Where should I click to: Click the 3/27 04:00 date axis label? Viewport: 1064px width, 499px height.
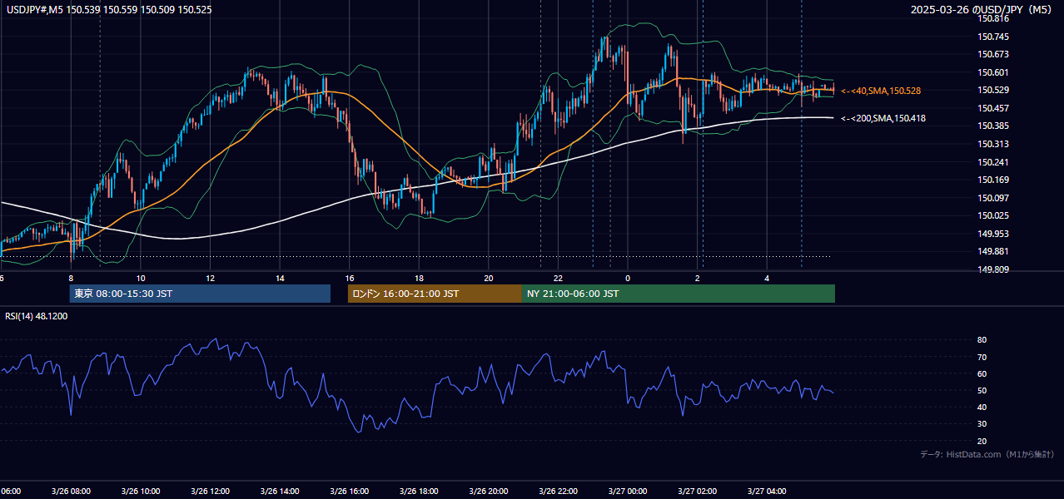767,492
